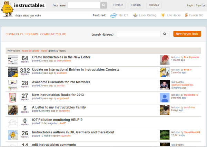This screenshot has height=147, width=207.
Task: Click the forum search magnifier button
Action: pyautogui.click(x=165, y=34)
